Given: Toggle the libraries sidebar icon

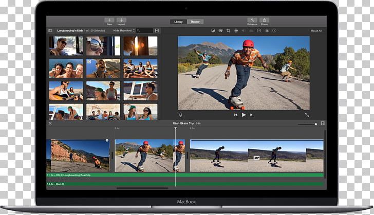Looking at the screenshot, I should (x=50, y=31).
